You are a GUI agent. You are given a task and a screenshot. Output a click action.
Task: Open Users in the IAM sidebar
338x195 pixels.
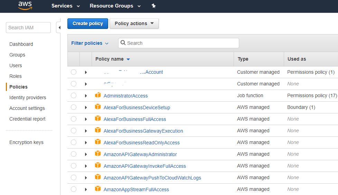click(16, 65)
